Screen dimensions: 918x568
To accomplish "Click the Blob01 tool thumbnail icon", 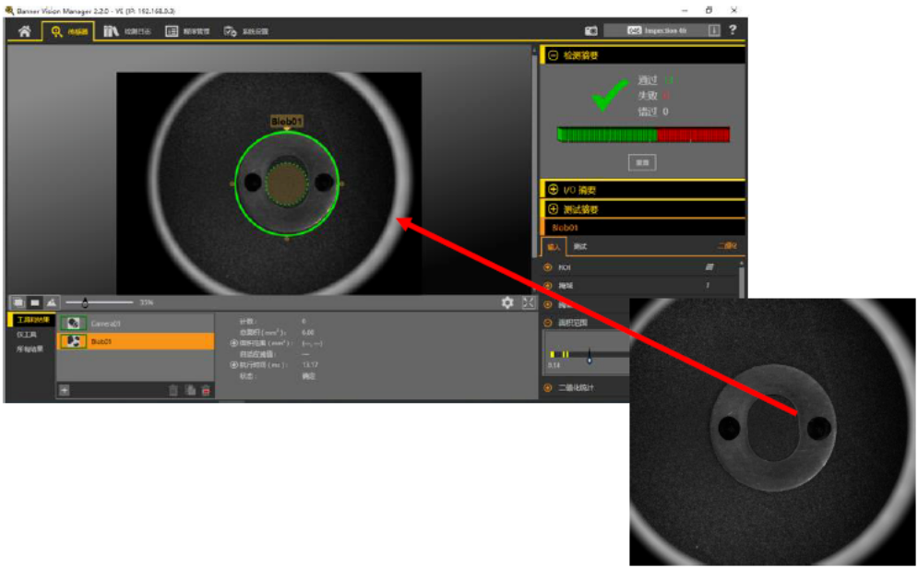I will click(x=73, y=341).
